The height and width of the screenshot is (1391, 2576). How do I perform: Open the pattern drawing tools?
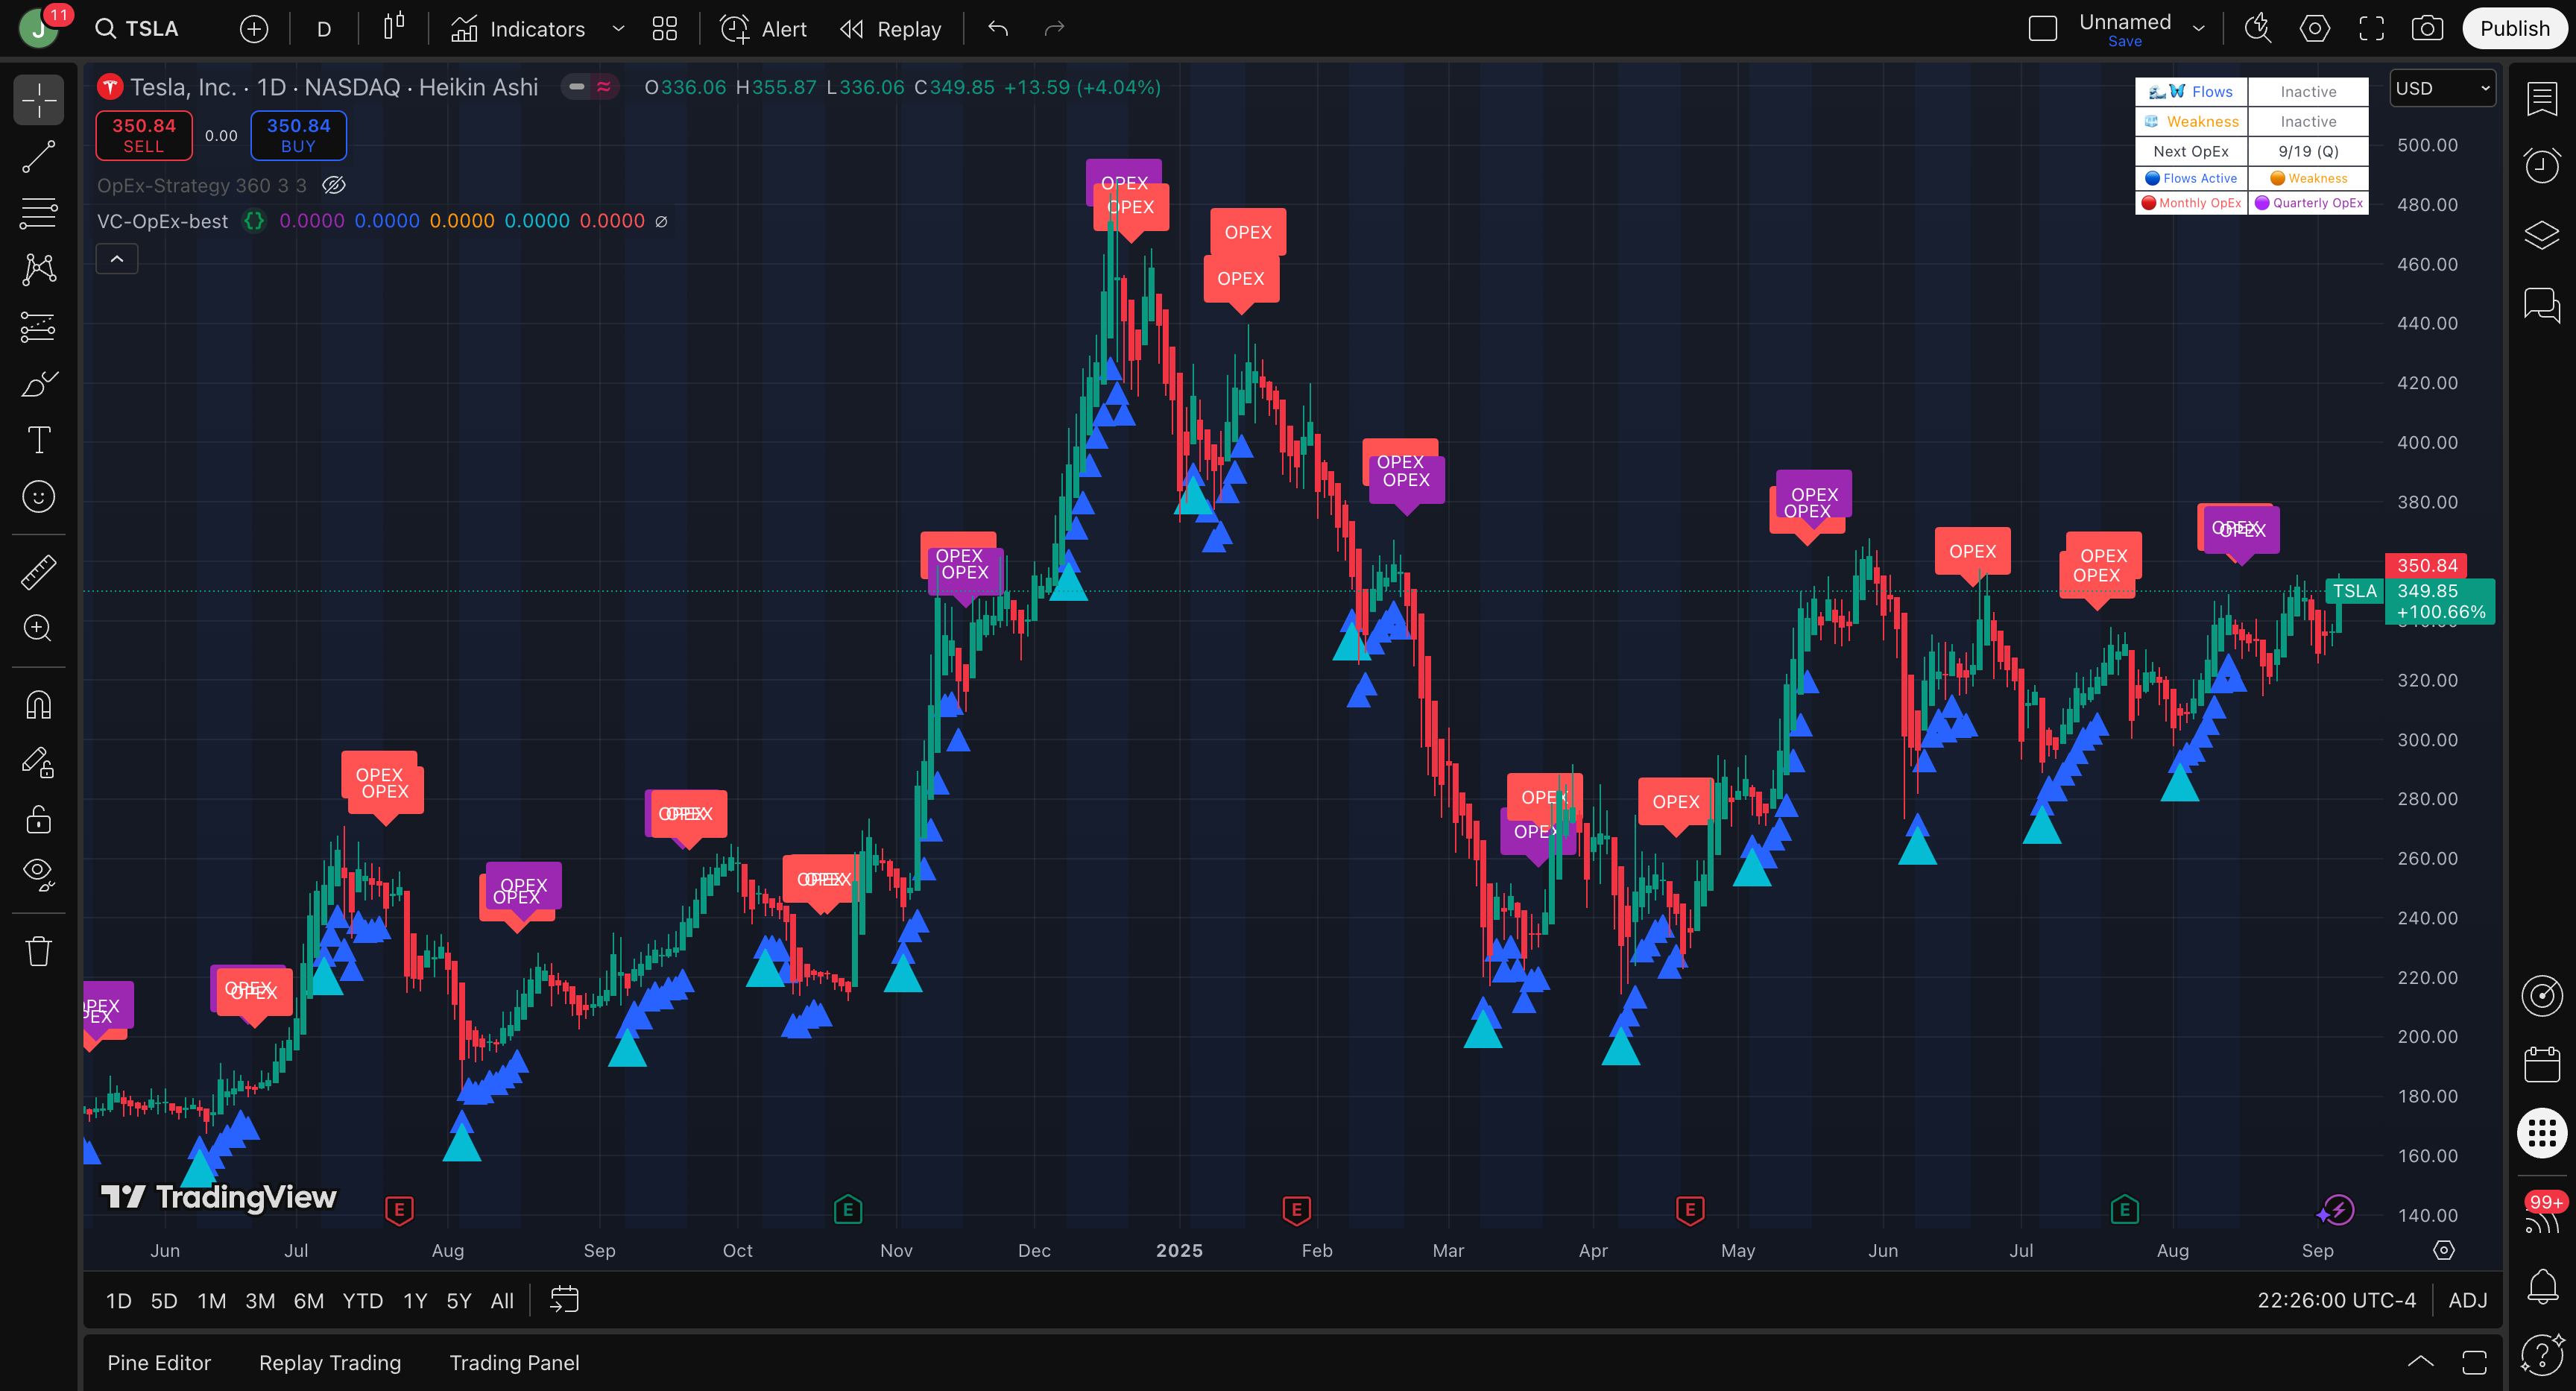38,269
